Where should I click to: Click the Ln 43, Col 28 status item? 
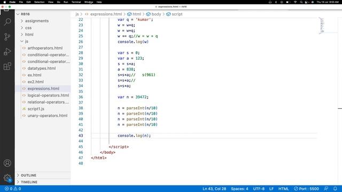(x=214, y=189)
